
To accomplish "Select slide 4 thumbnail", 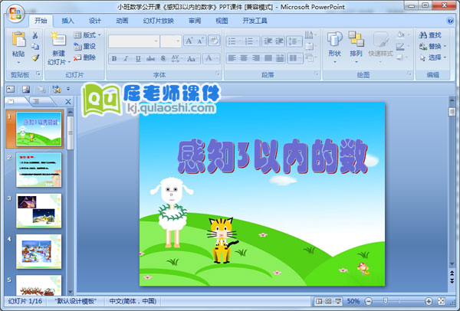I will (39, 251).
